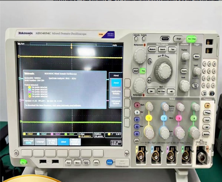Toggle the lit green Fine button
This screenshot has width=222, height=182.
[143, 71]
